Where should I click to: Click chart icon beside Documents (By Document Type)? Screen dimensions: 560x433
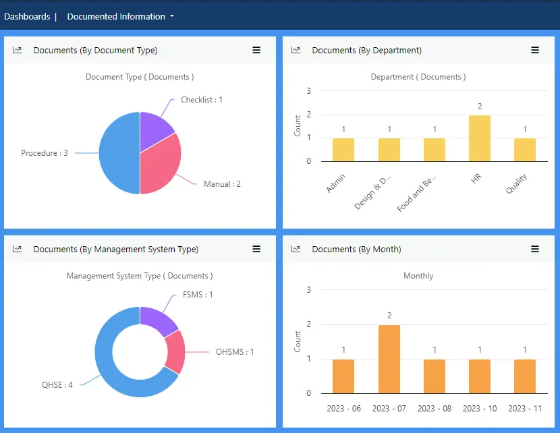click(18, 50)
